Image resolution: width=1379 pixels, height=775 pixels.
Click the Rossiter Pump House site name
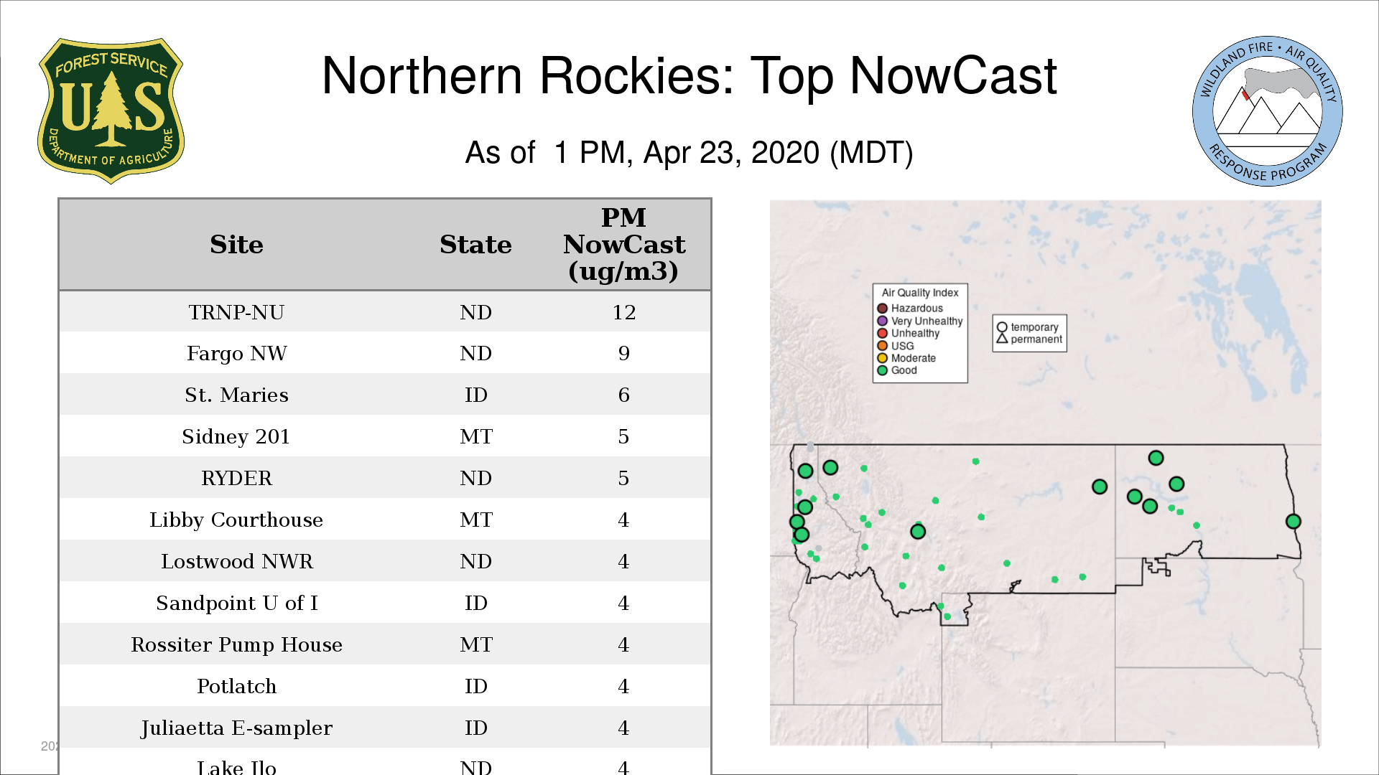(x=236, y=644)
